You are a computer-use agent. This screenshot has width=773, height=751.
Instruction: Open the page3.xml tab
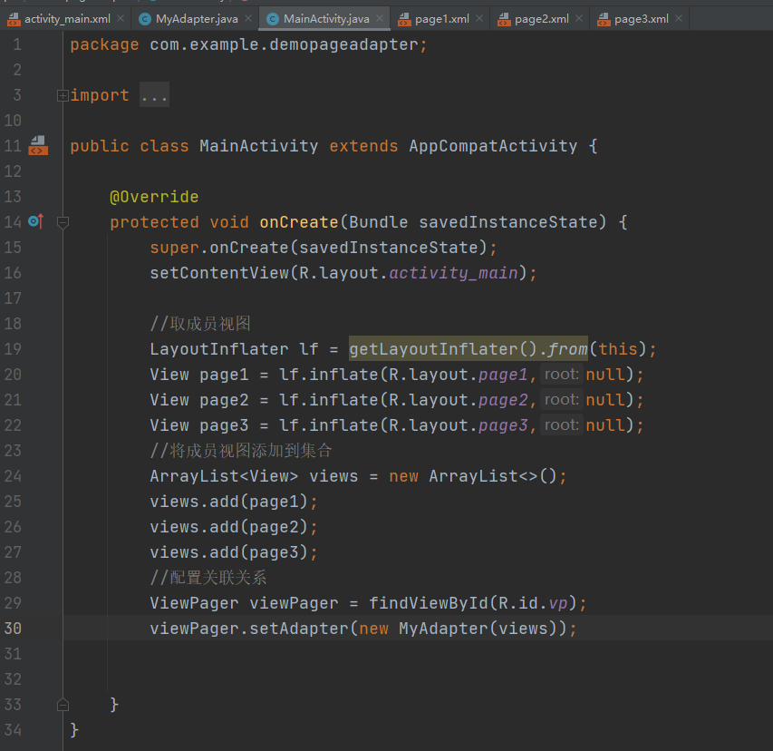point(641,19)
